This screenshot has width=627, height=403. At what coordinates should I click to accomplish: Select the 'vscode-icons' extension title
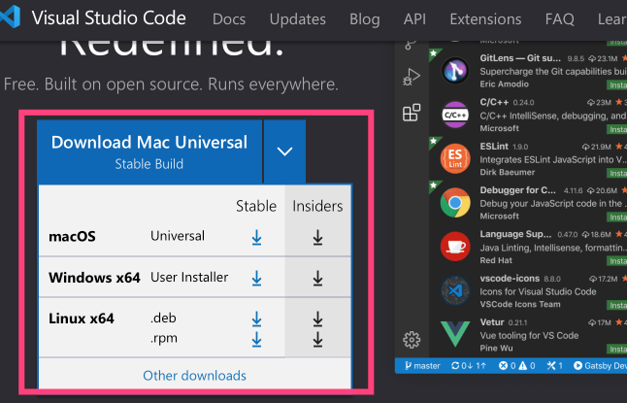click(510, 278)
